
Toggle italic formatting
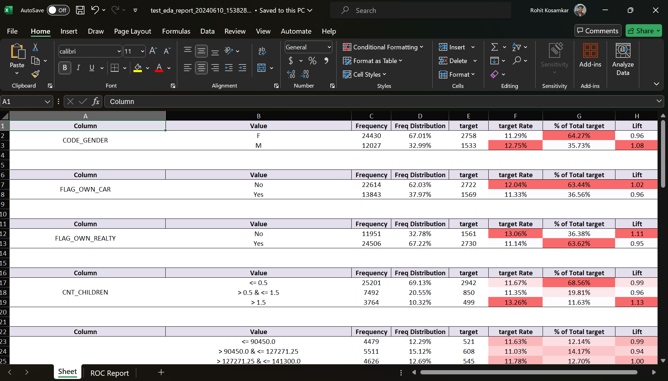coord(78,68)
